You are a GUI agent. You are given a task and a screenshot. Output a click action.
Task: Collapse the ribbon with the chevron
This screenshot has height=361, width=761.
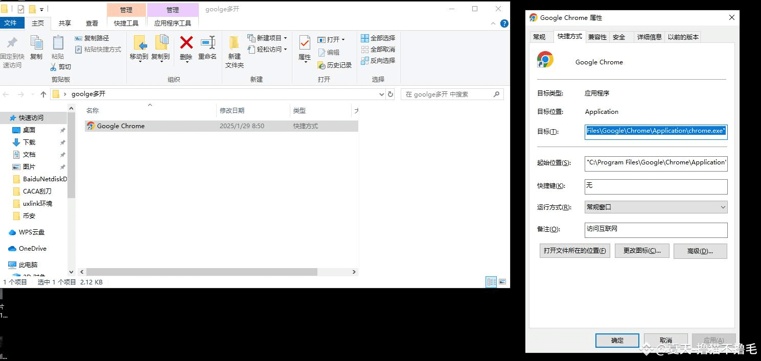tap(493, 23)
